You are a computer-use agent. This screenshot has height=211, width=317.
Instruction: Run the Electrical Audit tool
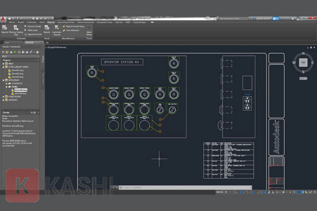33,26
